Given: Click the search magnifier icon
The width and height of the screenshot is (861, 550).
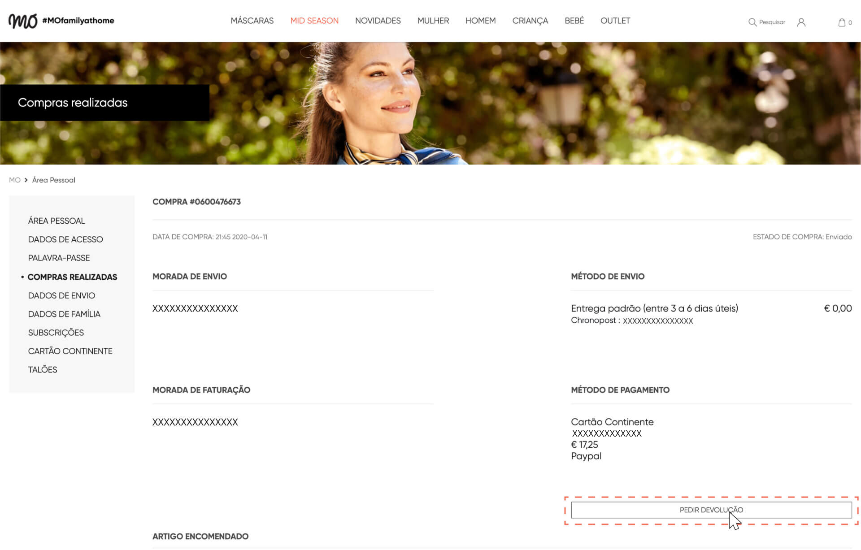Looking at the screenshot, I should click(752, 22).
